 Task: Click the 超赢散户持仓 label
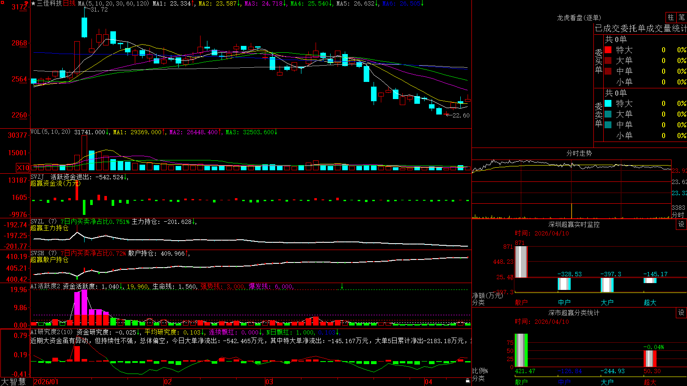coord(49,259)
